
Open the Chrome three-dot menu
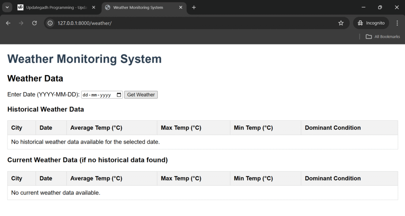pyautogui.click(x=397, y=23)
